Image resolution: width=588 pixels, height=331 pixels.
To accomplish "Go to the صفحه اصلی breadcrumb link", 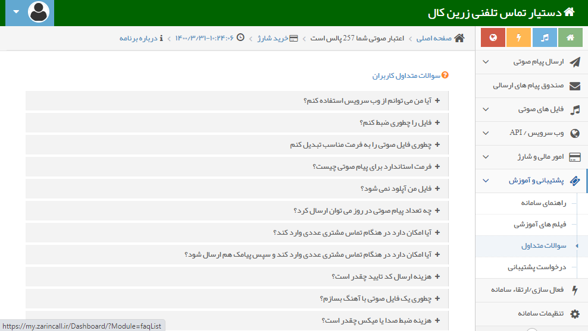I will click(434, 38).
